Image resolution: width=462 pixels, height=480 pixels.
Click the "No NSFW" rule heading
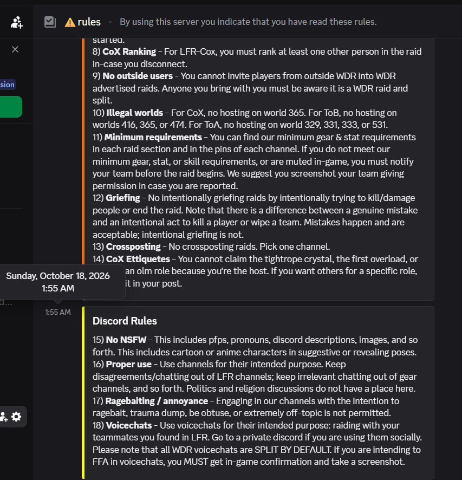(x=126, y=340)
